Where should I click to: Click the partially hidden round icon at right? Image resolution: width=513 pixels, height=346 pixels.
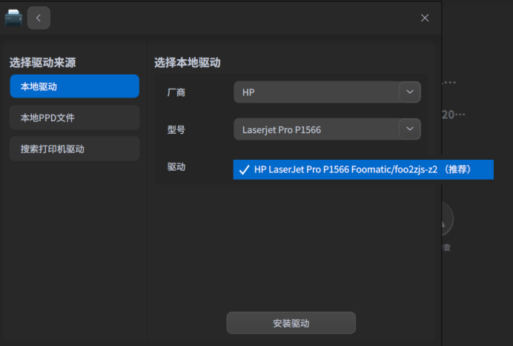(447, 220)
